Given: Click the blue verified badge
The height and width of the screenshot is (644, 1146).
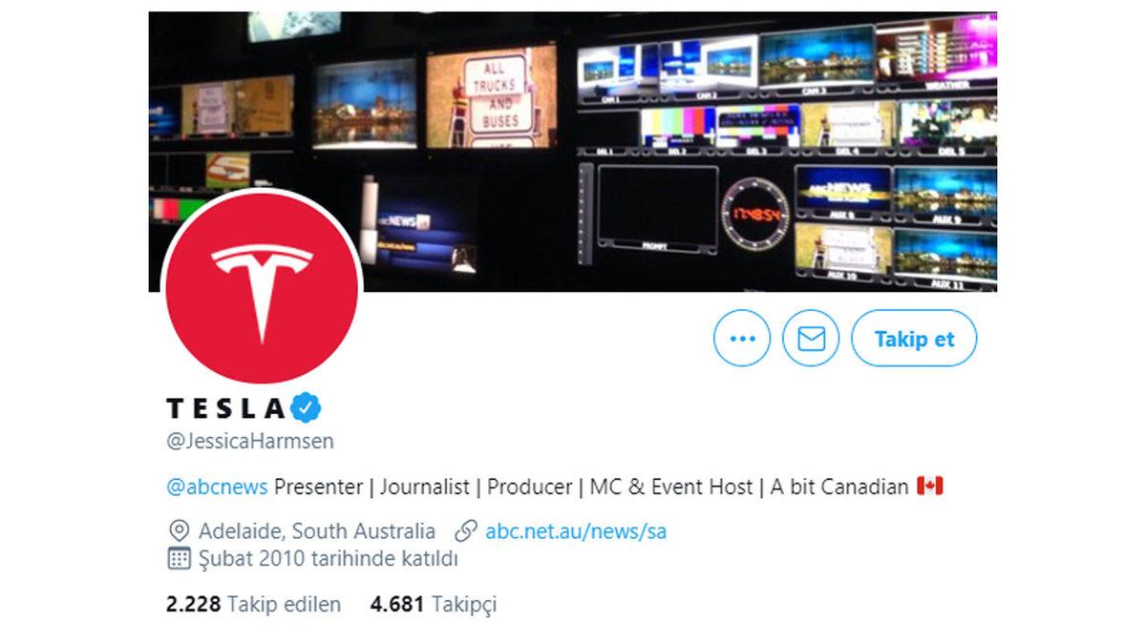Looking at the screenshot, I should coord(307,408).
